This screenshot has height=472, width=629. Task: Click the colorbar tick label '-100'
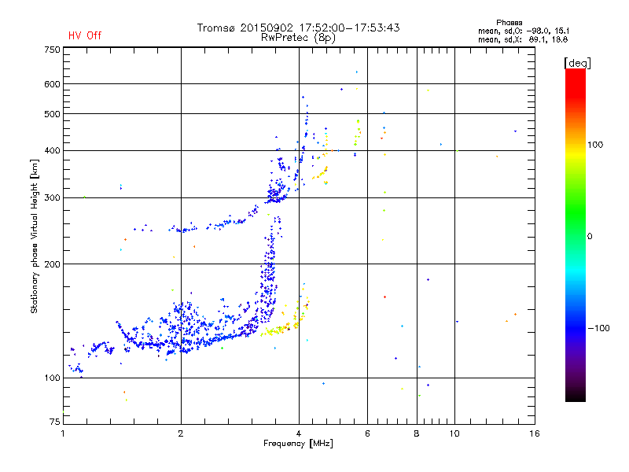point(598,328)
